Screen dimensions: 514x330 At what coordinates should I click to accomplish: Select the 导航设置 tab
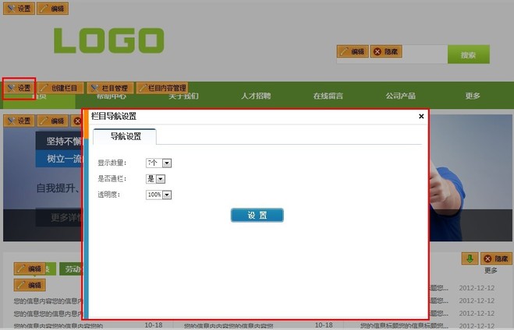point(125,136)
